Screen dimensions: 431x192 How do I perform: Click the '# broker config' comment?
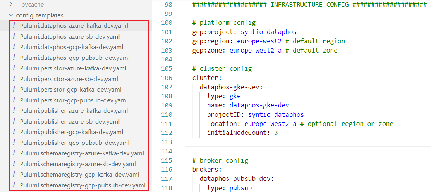click(220, 160)
